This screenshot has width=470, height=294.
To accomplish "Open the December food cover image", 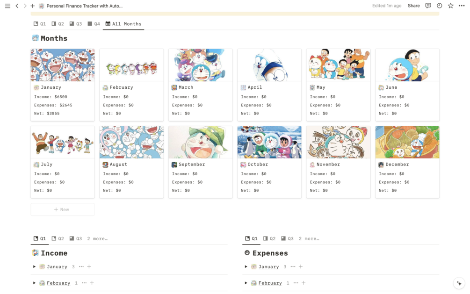I will 407,142.
